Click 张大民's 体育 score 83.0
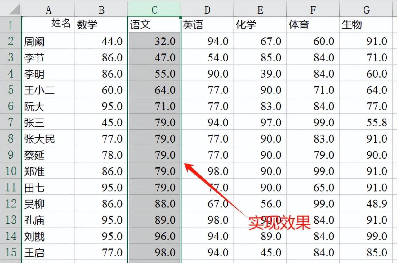The image size is (397, 263). 313,138
